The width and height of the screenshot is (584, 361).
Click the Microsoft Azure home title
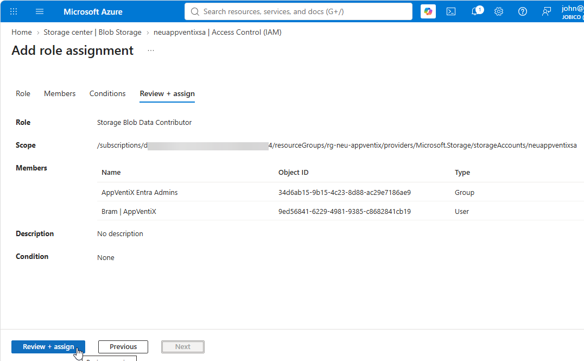tap(93, 11)
